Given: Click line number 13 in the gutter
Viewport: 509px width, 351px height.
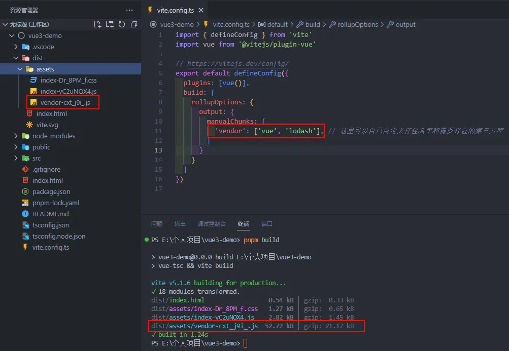Looking at the screenshot, I should click(158, 150).
